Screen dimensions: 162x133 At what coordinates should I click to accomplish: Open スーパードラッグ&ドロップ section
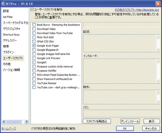click(x=16, y=23)
